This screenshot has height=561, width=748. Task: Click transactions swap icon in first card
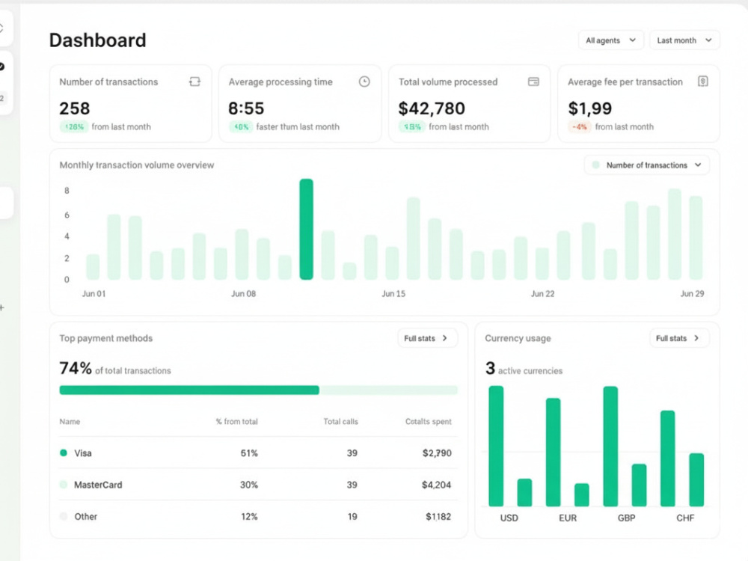(x=194, y=82)
